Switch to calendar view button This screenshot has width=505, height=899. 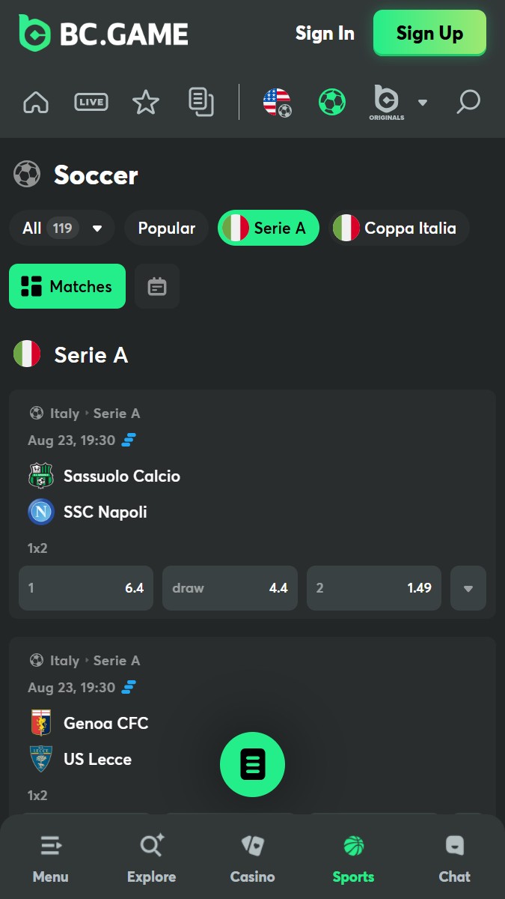tap(157, 286)
